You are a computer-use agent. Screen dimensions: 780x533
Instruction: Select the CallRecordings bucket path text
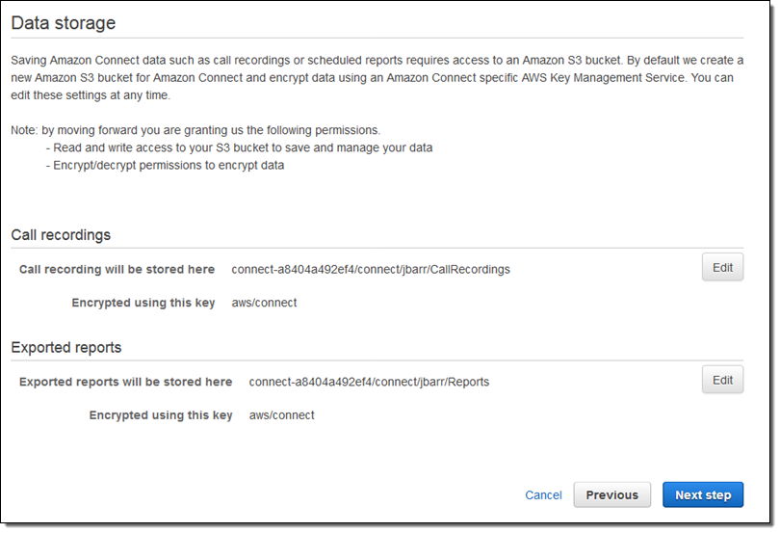(371, 270)
